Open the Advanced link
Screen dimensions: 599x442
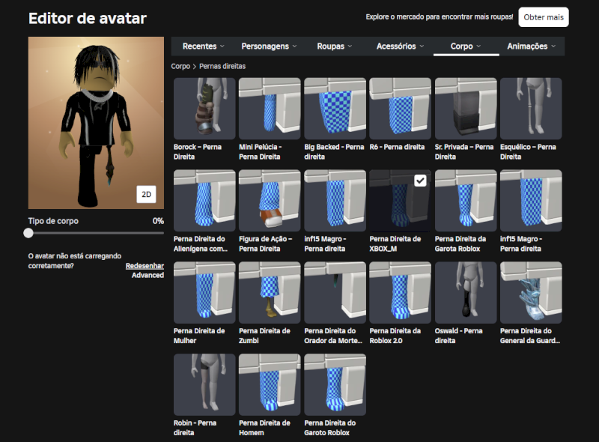pos(148,275)
